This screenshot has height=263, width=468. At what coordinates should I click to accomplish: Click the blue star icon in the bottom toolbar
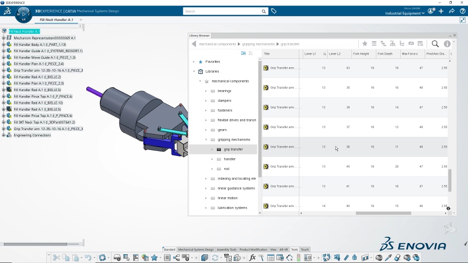click(x=155, y=258)
